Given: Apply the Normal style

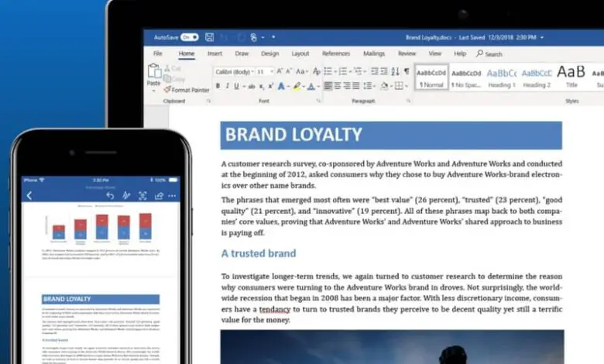Looking at the screenshot, I should (x=431, y=77).
